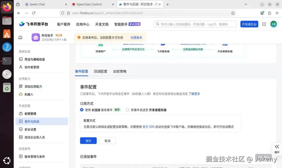Open Terminal from the dock

click(7, 61)
